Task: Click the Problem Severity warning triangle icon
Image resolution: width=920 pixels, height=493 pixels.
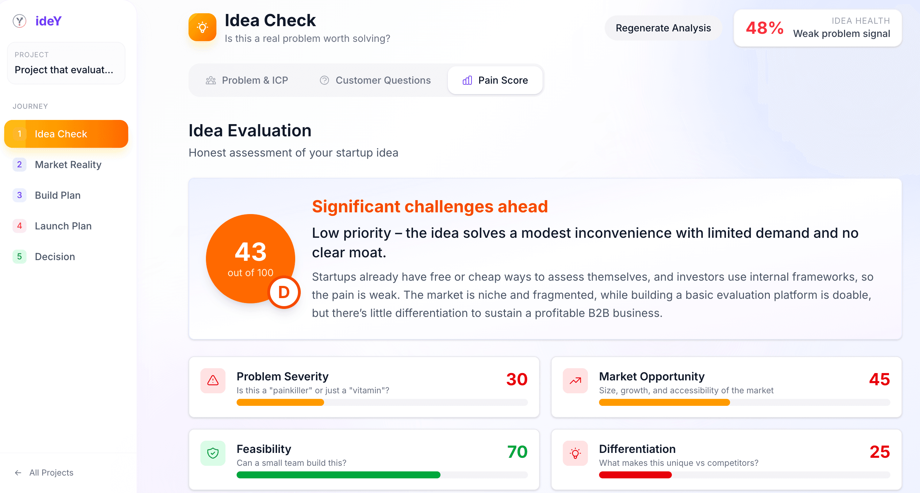Action: 213,381
